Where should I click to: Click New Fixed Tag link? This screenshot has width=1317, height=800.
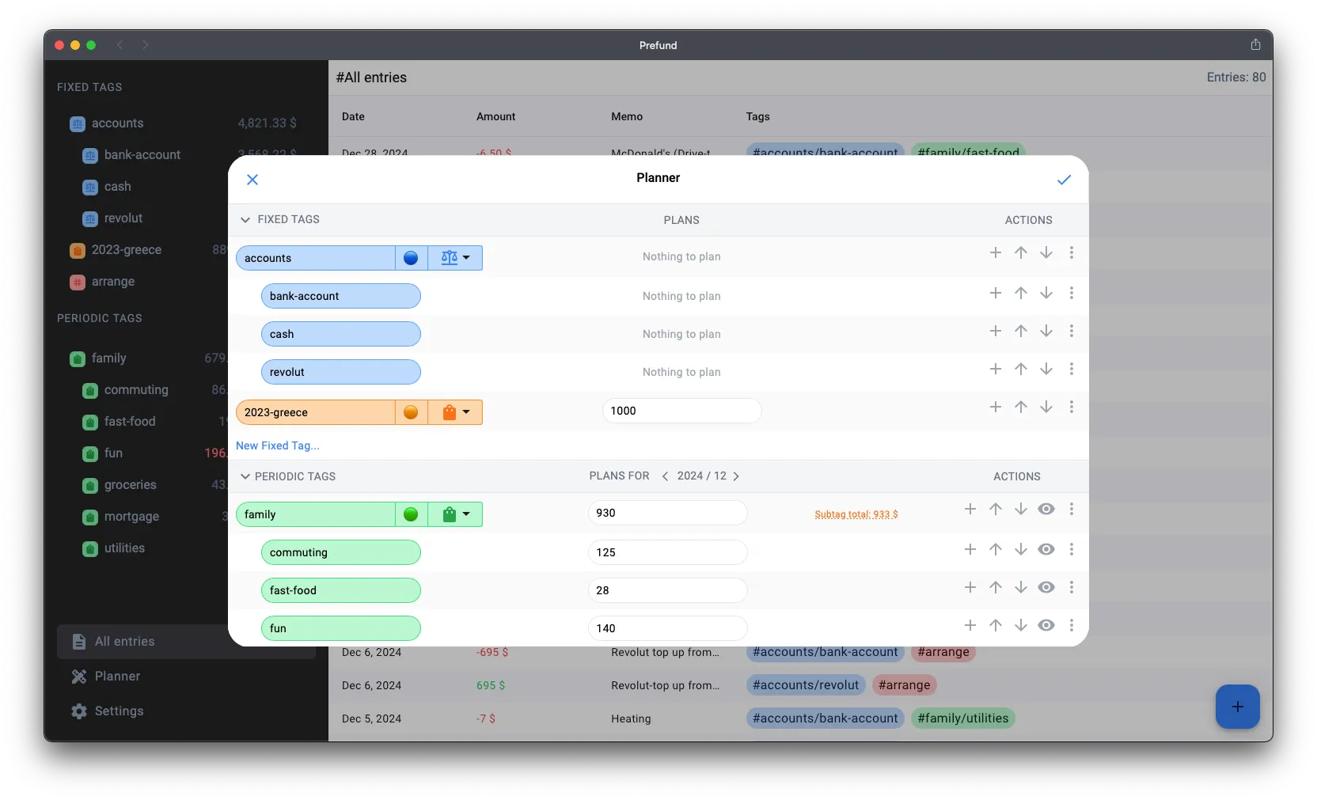pos(278,445)
